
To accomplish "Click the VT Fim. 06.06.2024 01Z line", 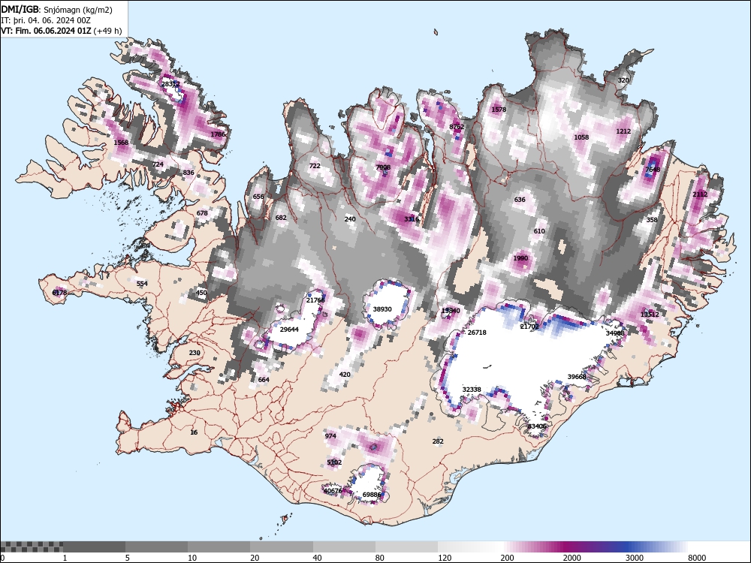I will click(x=62, y=31).
